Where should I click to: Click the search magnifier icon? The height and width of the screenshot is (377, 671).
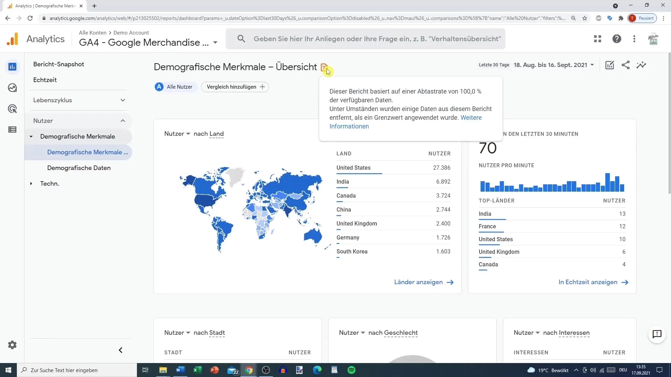241,39
